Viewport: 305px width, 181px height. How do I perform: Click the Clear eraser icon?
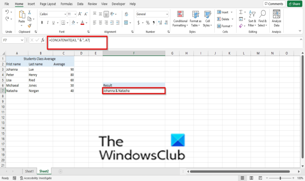point(241,26)
